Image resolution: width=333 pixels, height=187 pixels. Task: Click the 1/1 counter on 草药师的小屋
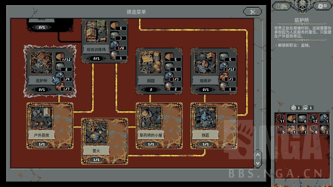151,144
